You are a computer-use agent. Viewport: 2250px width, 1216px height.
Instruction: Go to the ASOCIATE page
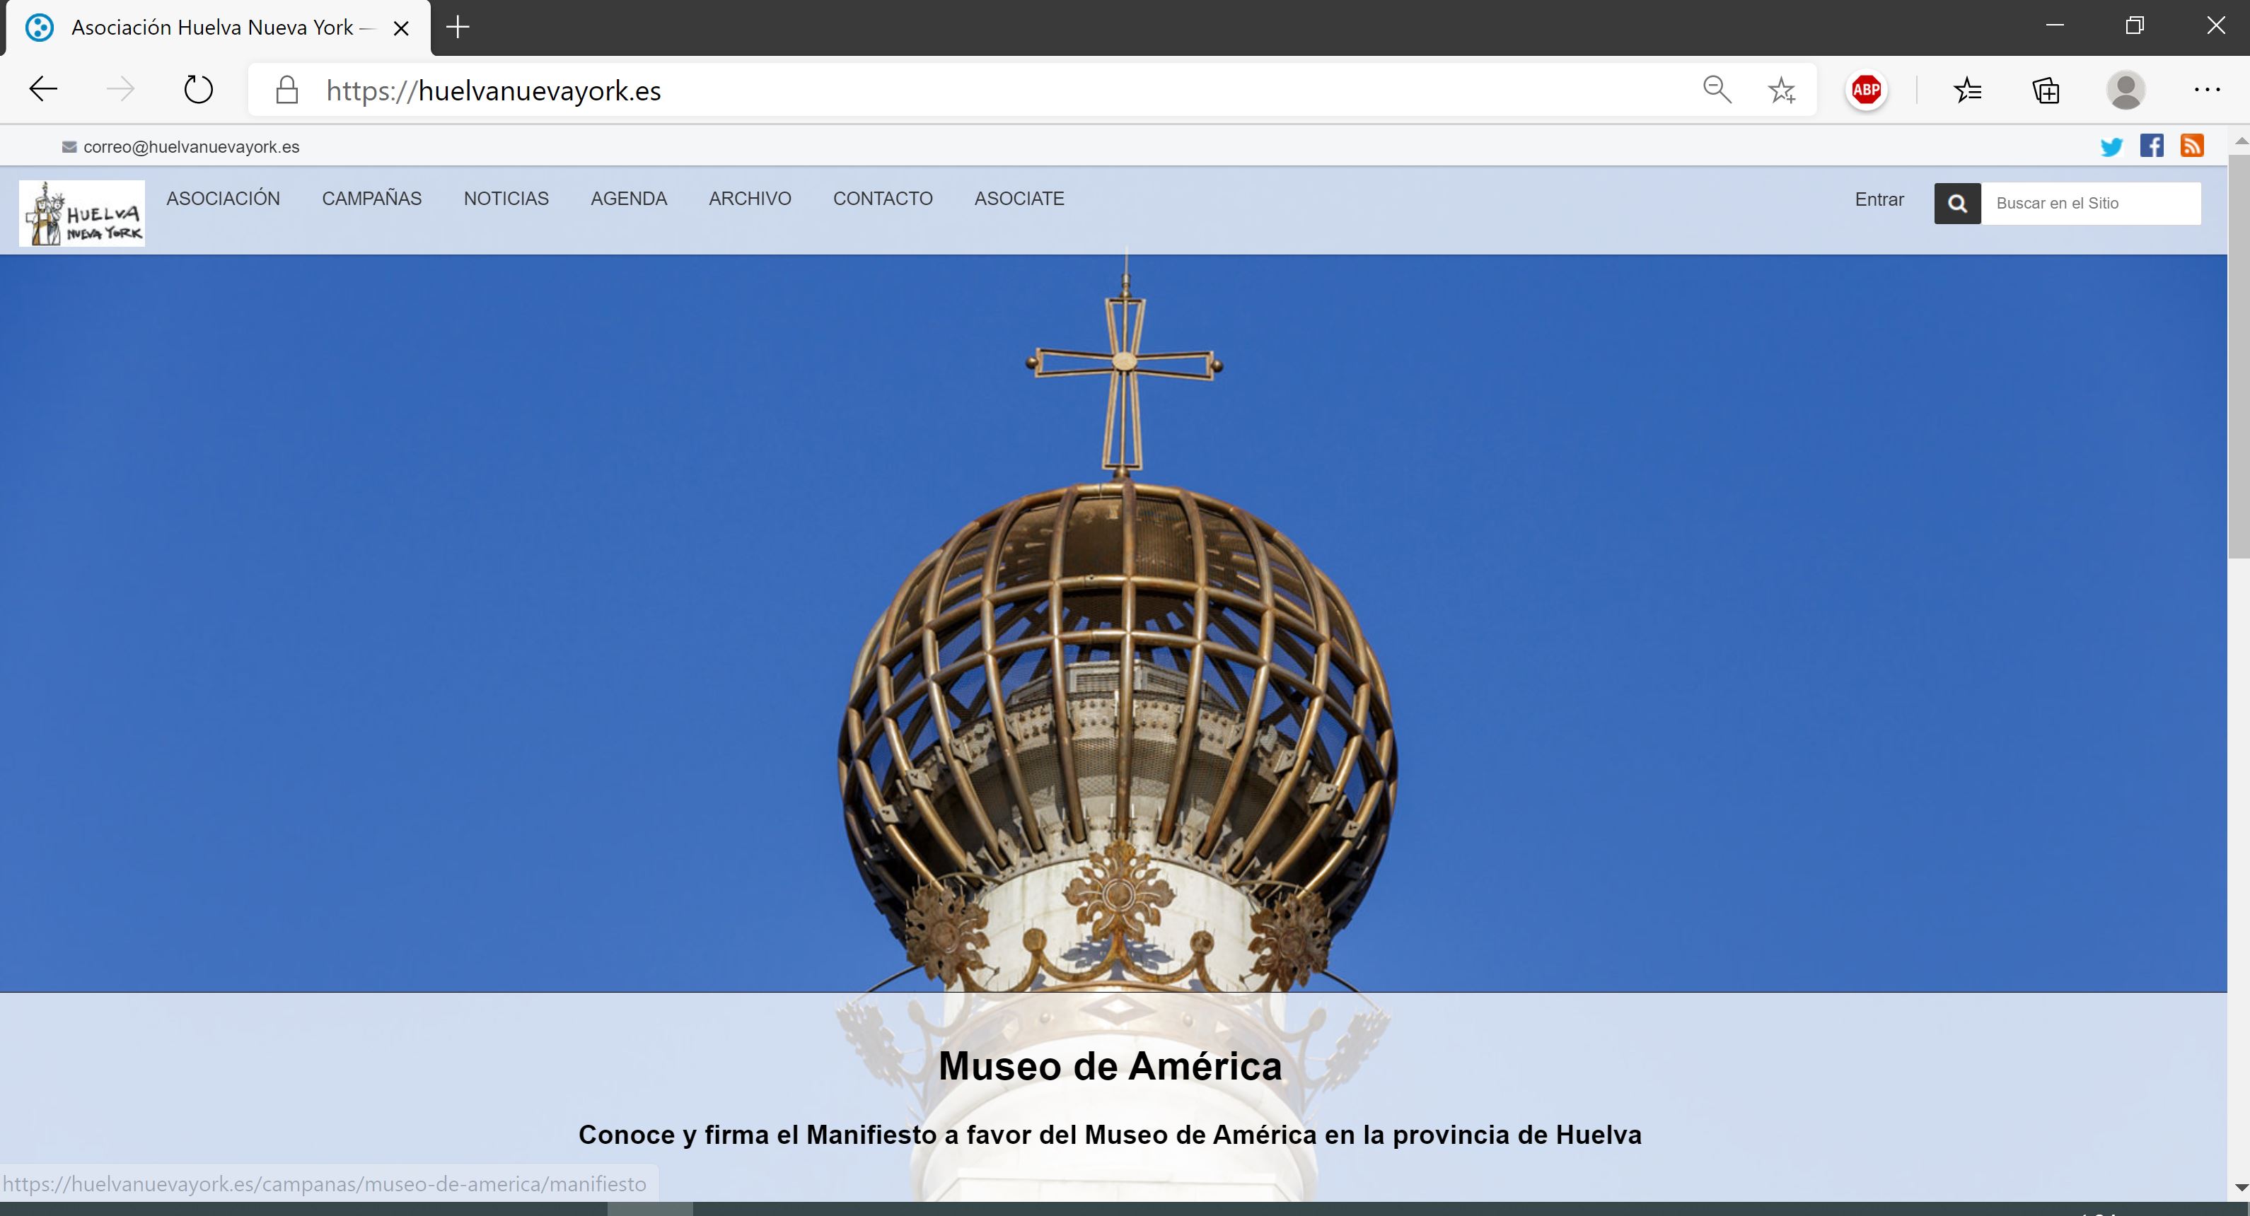1019,199
